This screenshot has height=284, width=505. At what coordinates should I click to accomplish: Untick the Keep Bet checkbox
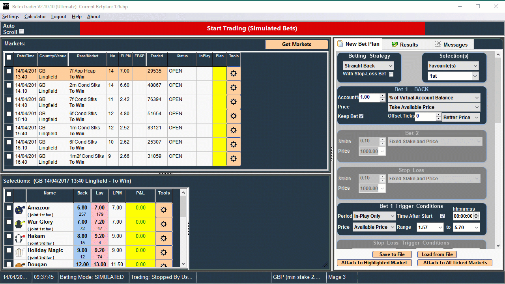pos(361,116)
